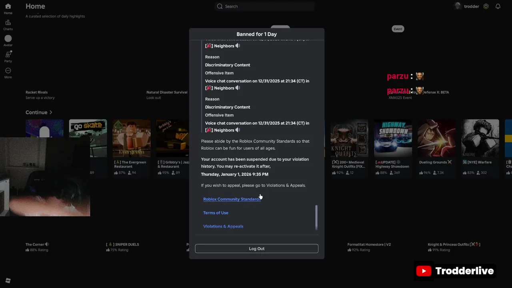Click the 88% Rating under The Corner
The height and width of the screenshot is (288, 512).
[x=37, y=250]
